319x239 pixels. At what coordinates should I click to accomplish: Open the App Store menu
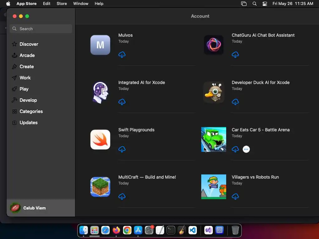(26, 3)
